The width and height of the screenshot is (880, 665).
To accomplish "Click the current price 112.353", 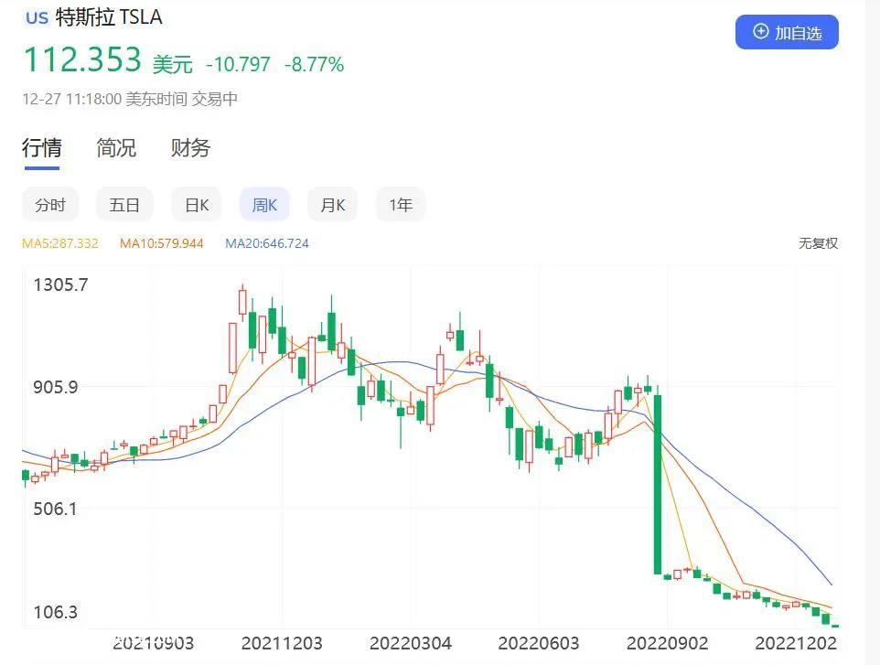I will (x=82, y=59).
